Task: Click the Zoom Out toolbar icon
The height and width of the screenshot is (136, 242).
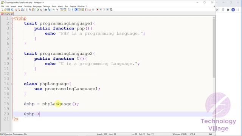Action: point(57,9)
